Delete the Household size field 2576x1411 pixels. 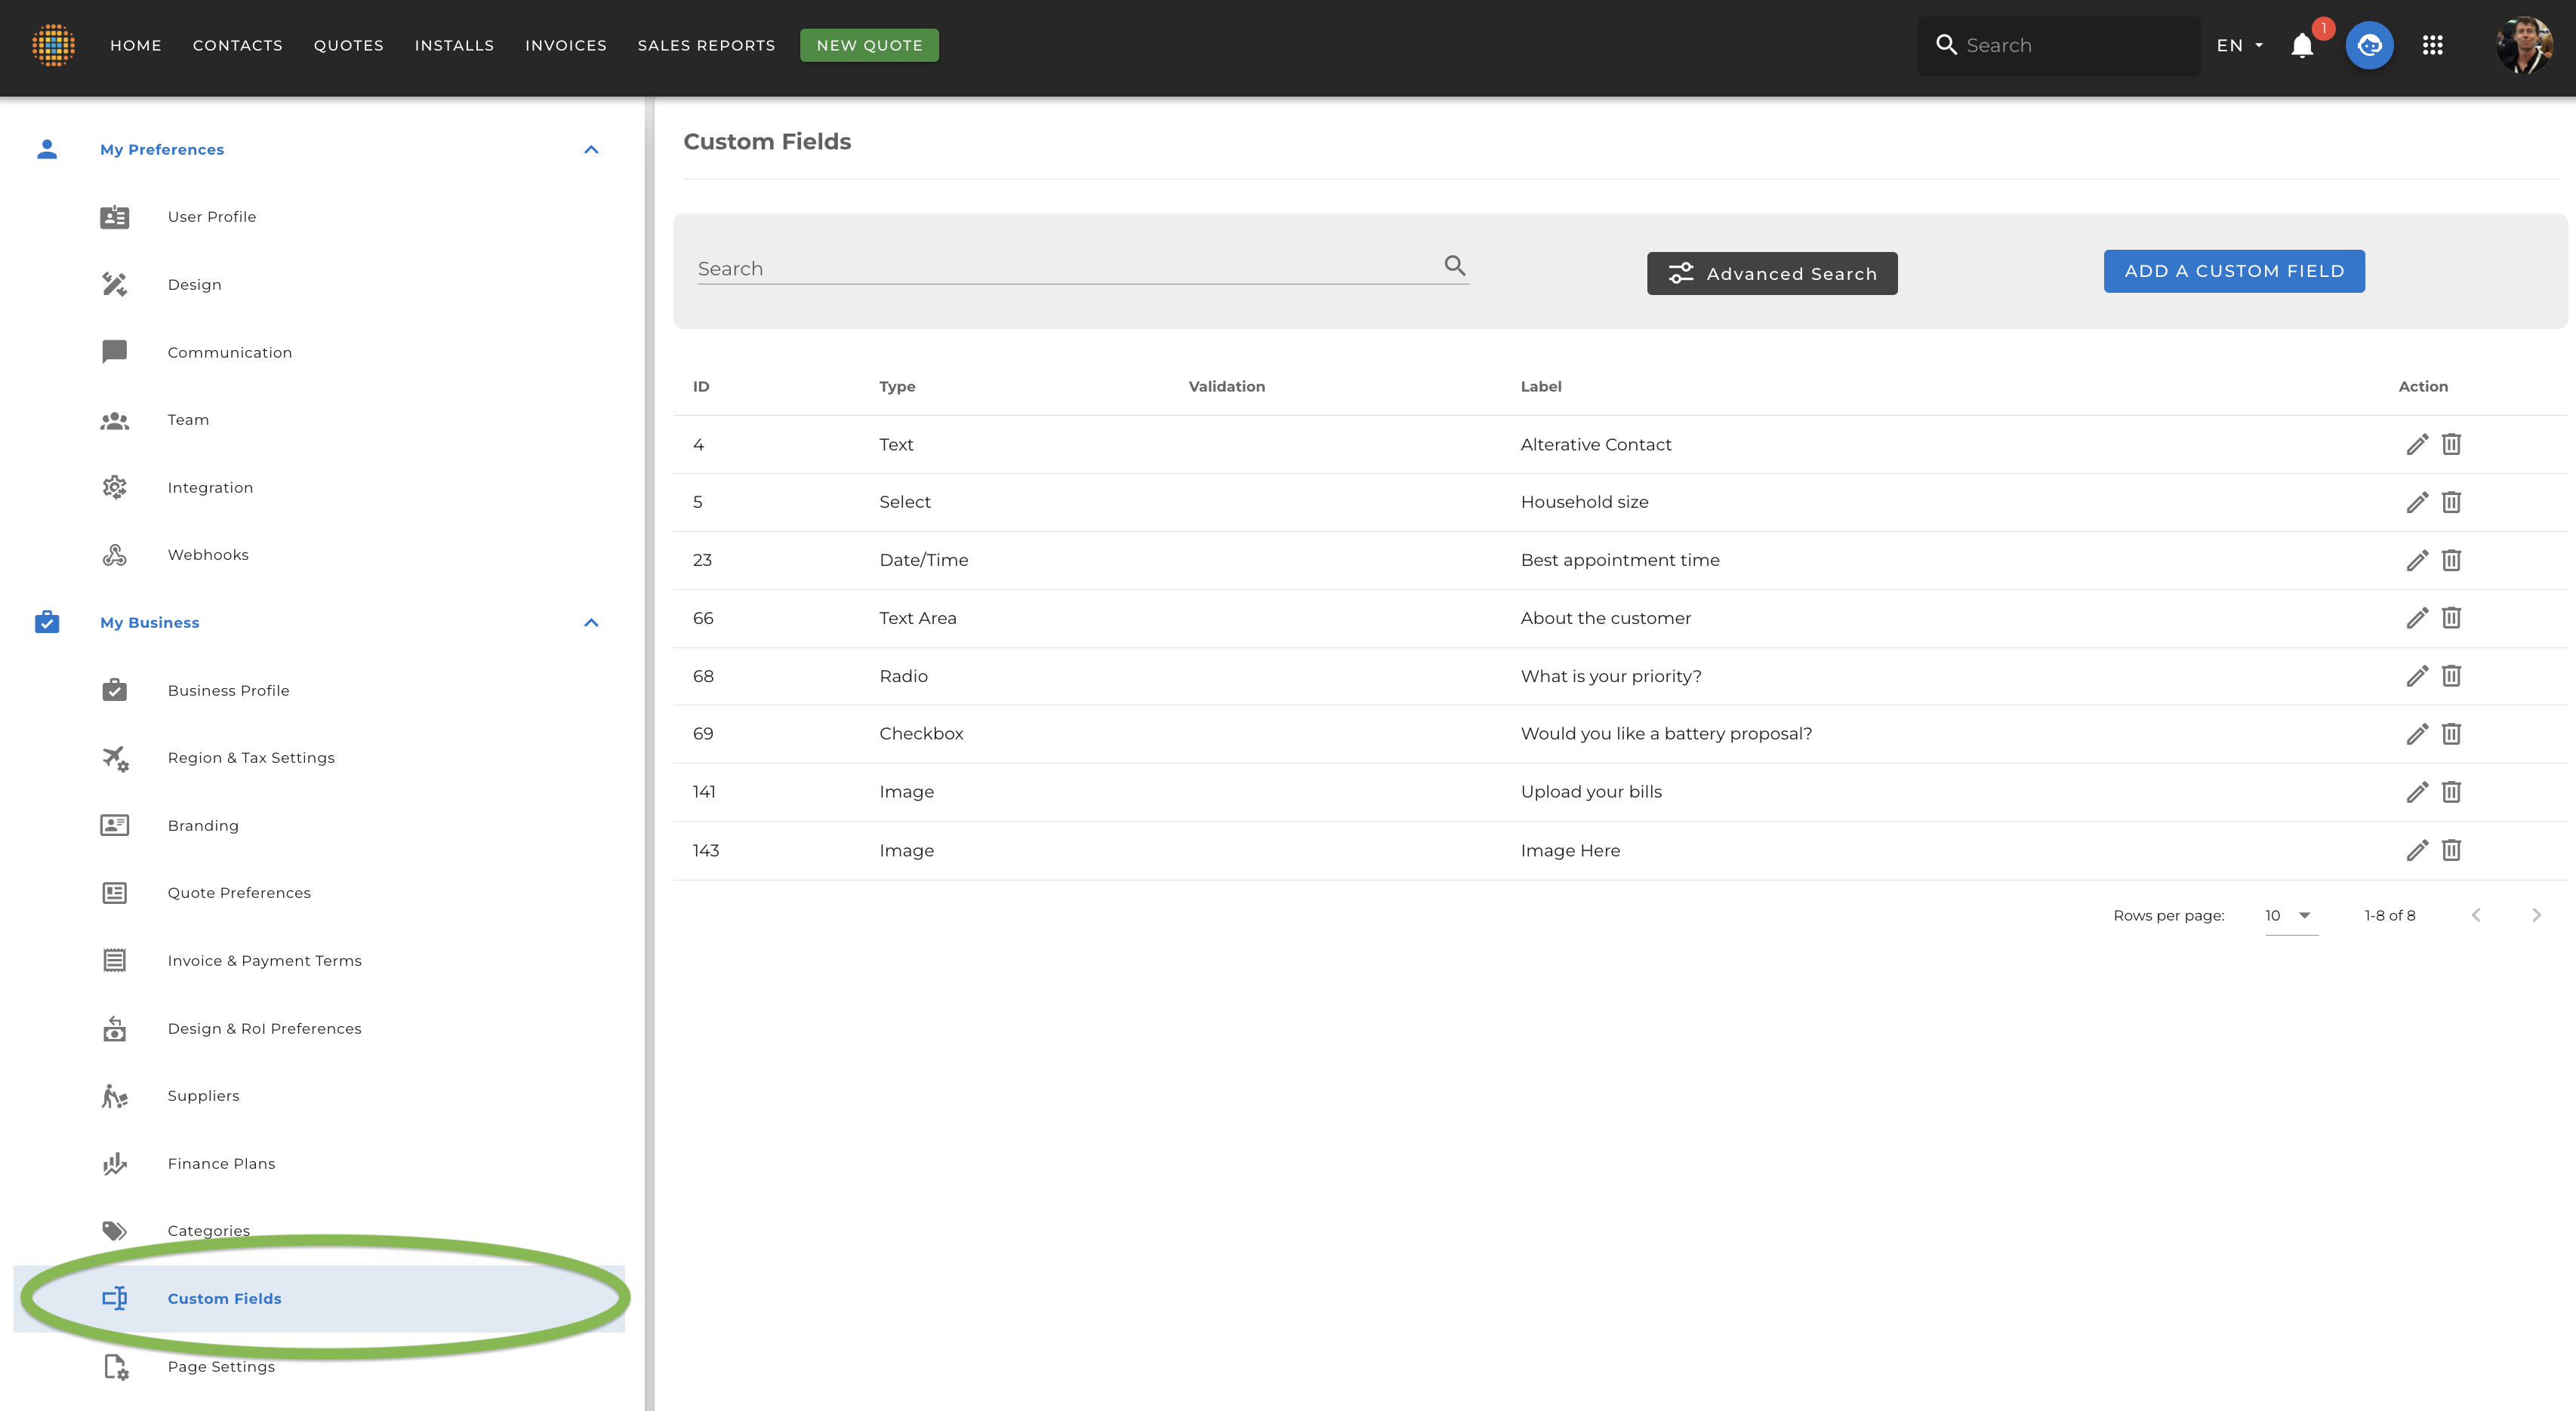(2451, 502)
